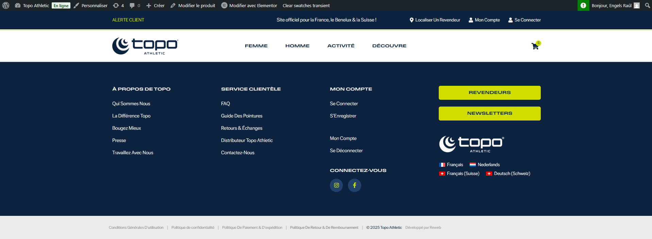
Task: Click Qui Sommes Nous
Action: [x=131, y=103]
